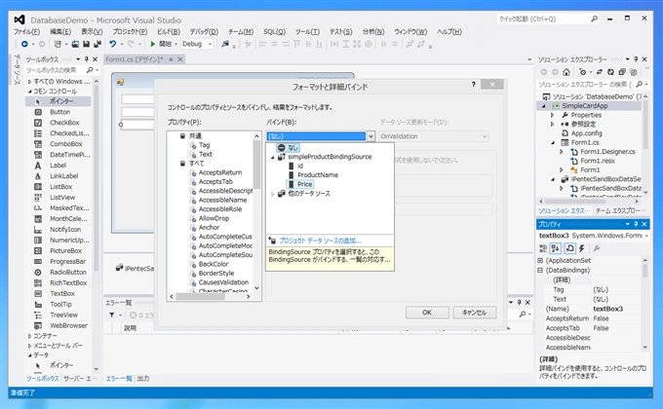Select the ComboBox control in Toolbox
This screenshot has width=663, height=409.
coord(65,144)
